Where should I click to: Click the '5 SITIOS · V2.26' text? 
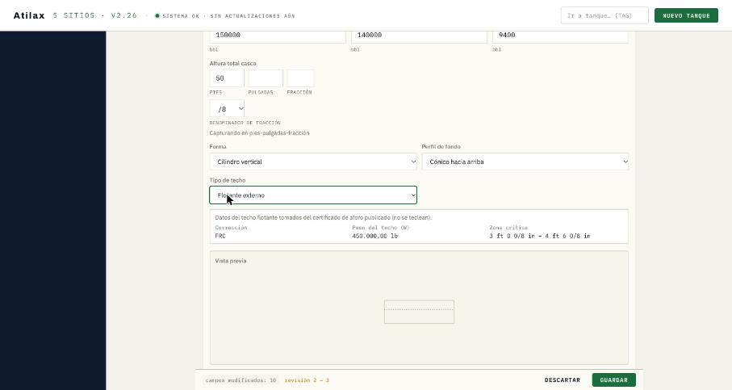click(x=95, y=15)
